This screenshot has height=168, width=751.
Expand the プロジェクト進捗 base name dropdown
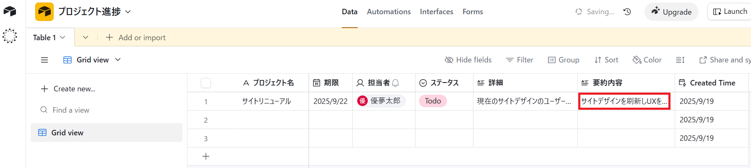pyautogui.click(x=128, y=12)
